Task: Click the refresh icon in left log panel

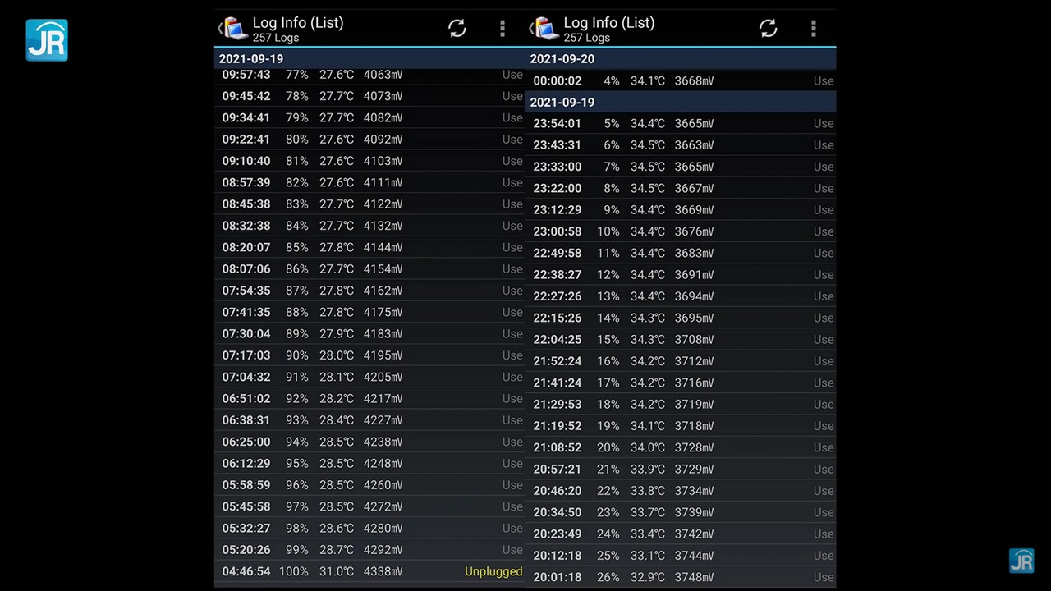Action: pos(457,29)
